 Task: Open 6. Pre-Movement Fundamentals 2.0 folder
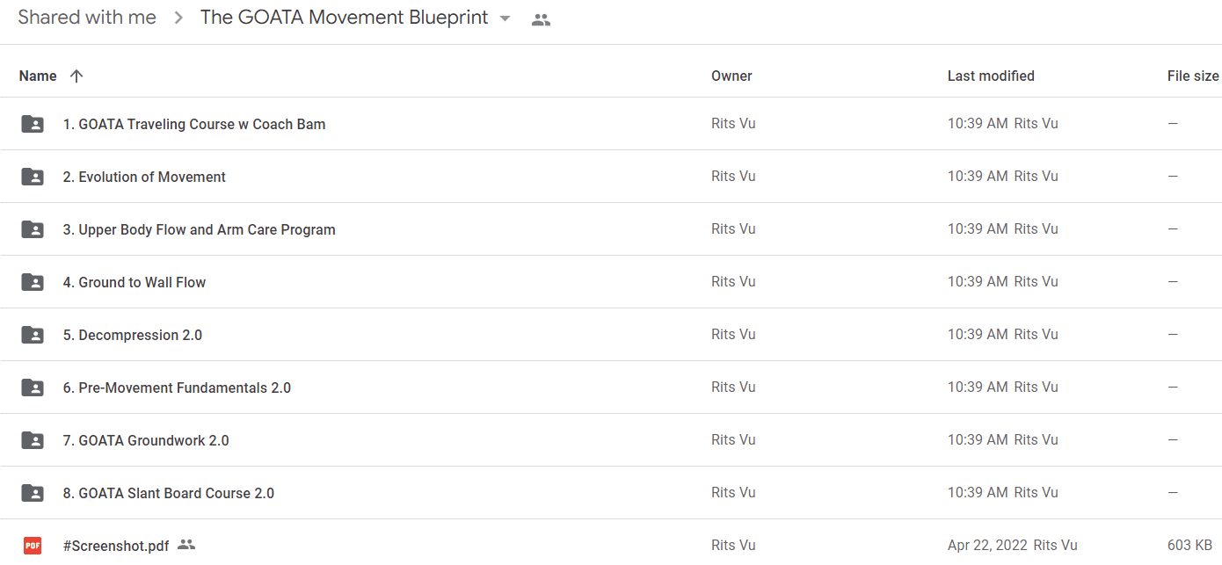click(x=177, y=388)
